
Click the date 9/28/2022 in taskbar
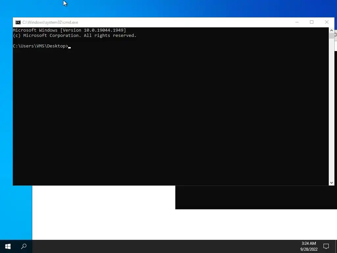309,249
